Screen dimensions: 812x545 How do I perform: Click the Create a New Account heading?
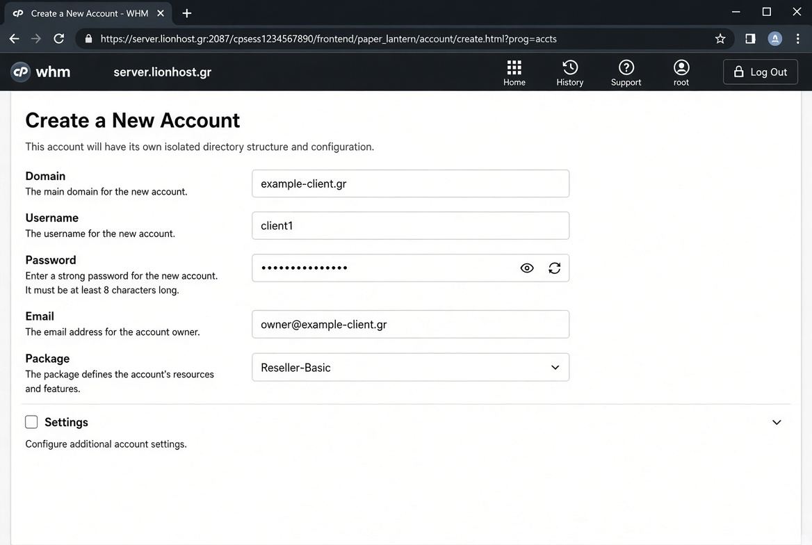pyautogui.click(x=133, y=120)
